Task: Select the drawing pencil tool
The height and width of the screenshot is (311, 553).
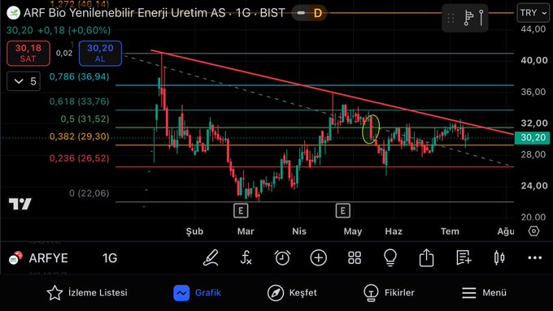Action: (x=211, y=258)
